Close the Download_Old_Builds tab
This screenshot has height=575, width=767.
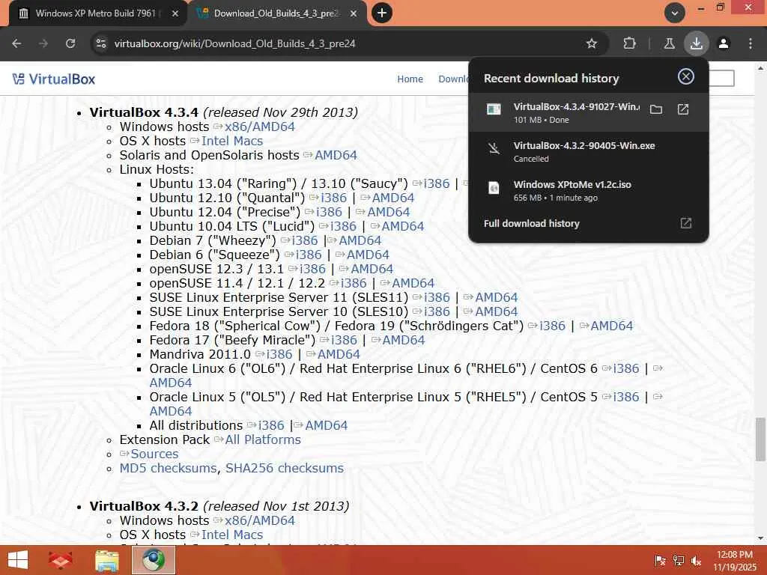pos(354,13)
